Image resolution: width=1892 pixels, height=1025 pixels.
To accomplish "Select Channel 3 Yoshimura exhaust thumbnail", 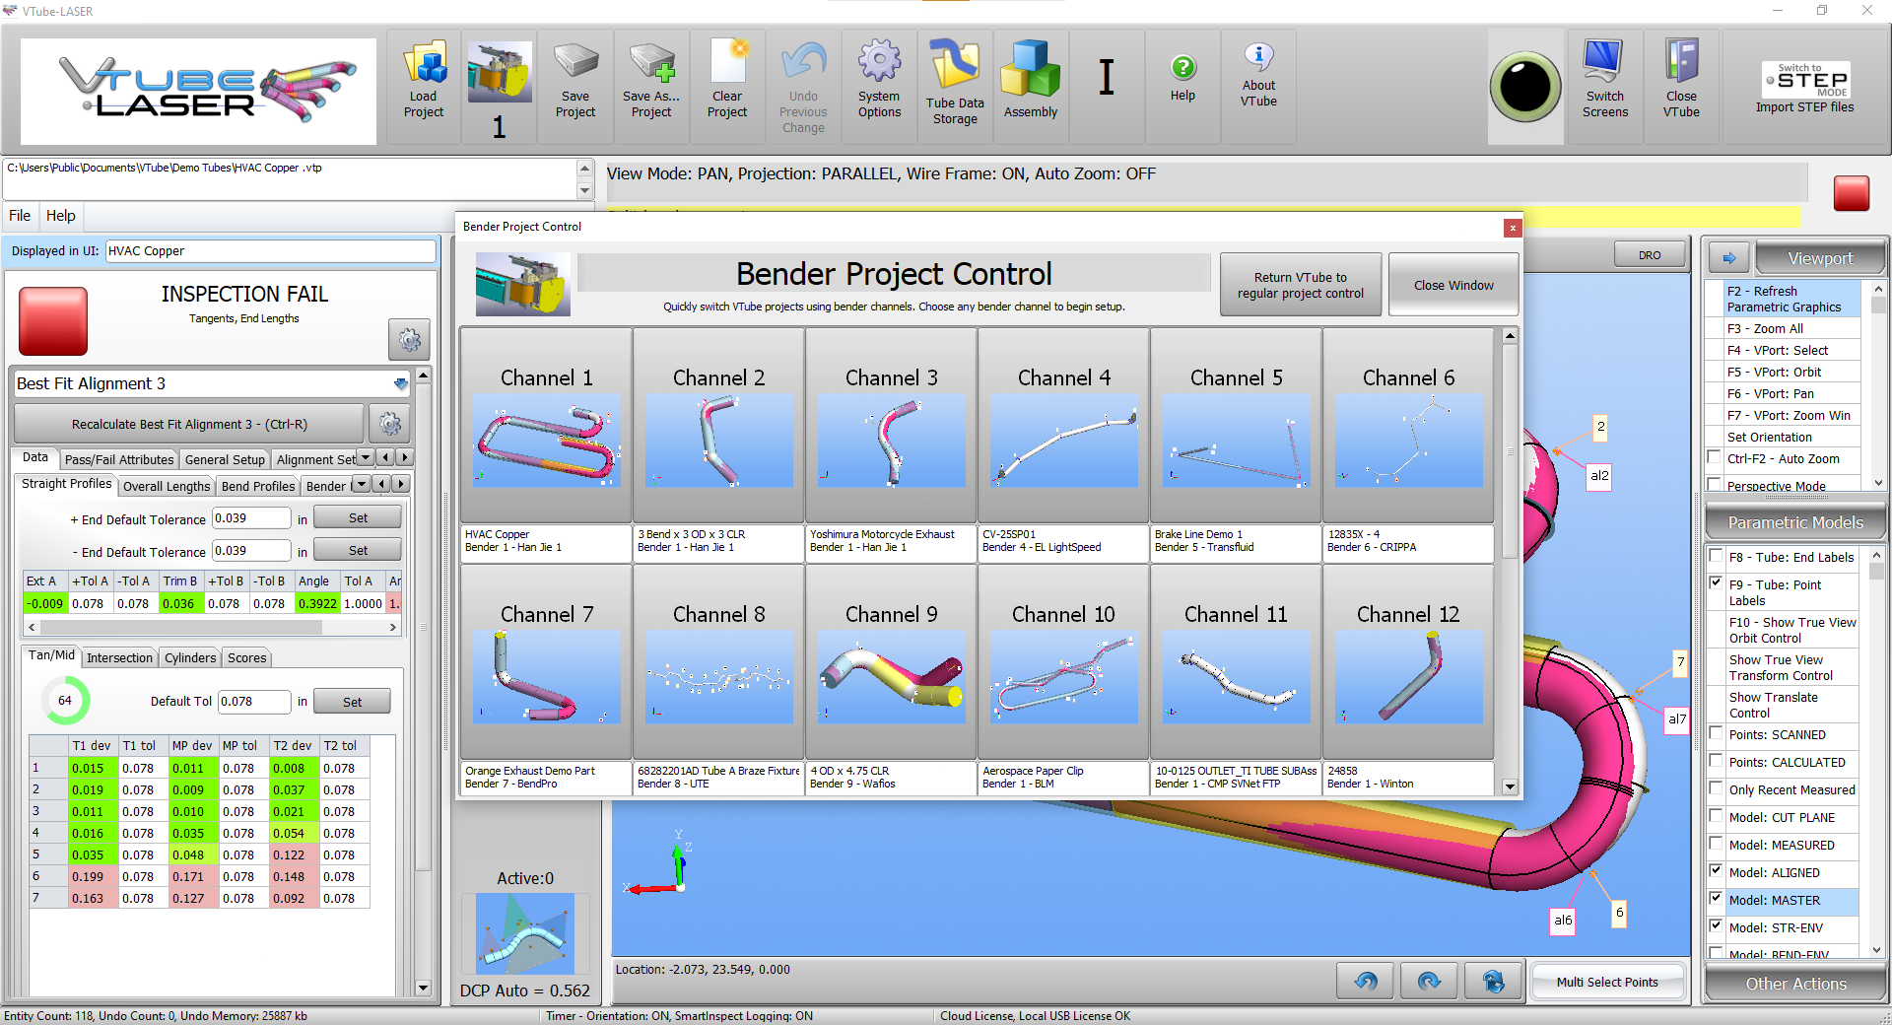I will 892,441.
